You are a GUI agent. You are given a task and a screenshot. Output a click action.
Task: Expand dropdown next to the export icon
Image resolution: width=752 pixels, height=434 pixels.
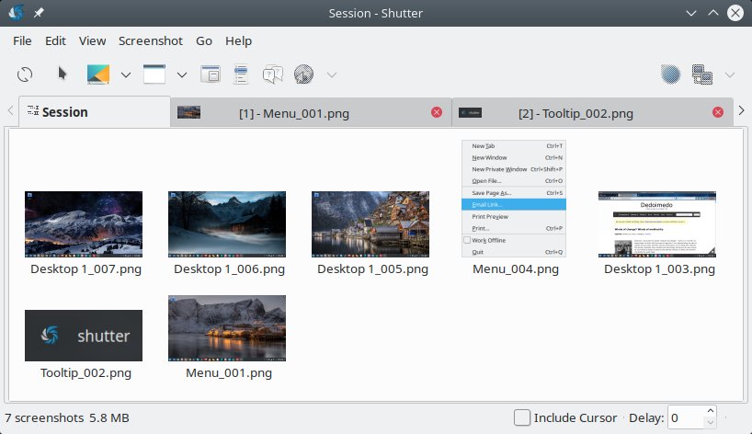729,74
